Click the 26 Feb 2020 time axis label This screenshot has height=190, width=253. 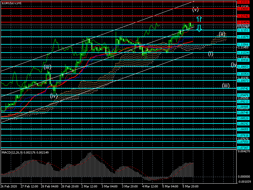pyautogui.click(x=9, y=186)
